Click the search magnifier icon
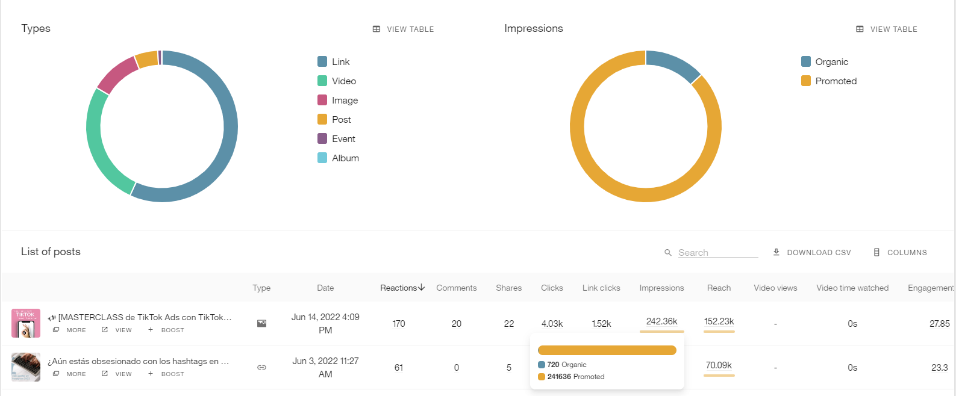The image size is (956, 396). coord(667,253)
